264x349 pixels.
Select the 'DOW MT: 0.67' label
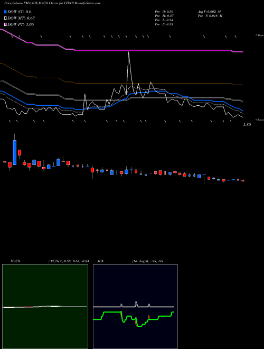pyautogui.click(x=21, y=18)
